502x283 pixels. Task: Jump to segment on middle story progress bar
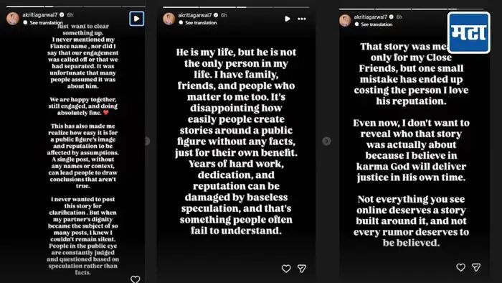pyautogui.click(x=236, y=7)
